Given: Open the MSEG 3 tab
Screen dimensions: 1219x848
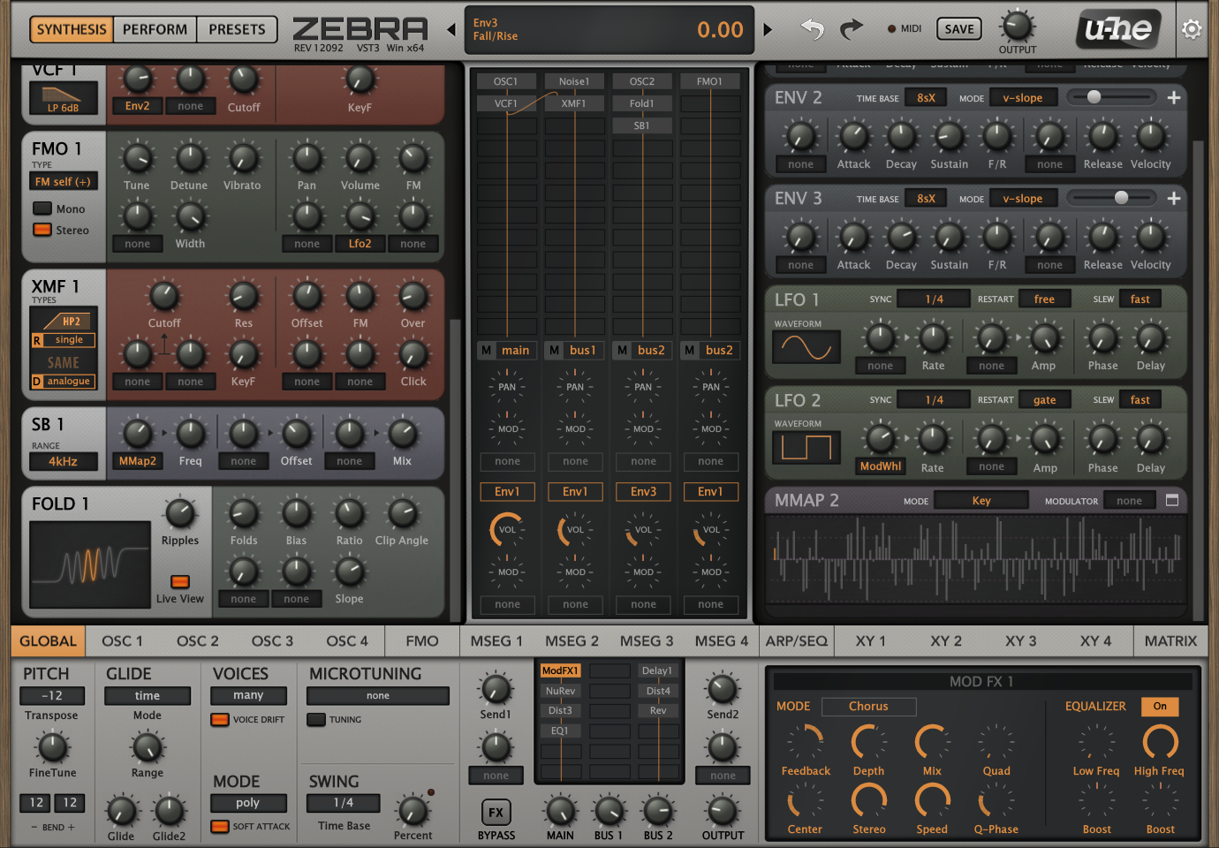Looking at the screenshot, I should (647, 641).
